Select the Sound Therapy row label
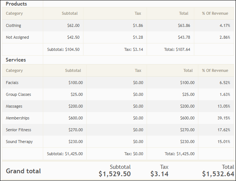The width and height of the screenshot is (236, 181). (19, 142)
